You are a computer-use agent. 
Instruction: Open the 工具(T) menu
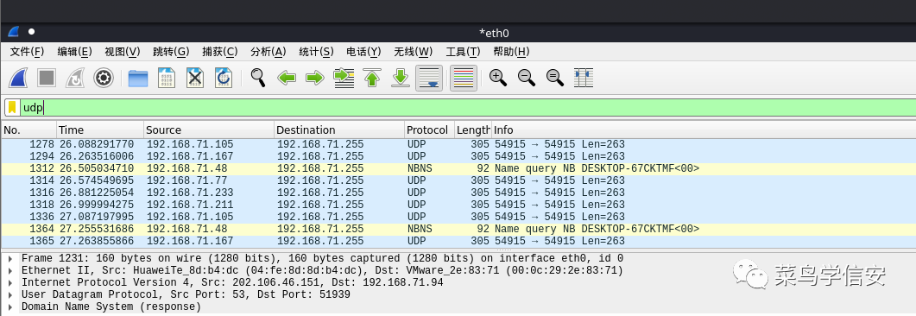click(x=463, y=52)
